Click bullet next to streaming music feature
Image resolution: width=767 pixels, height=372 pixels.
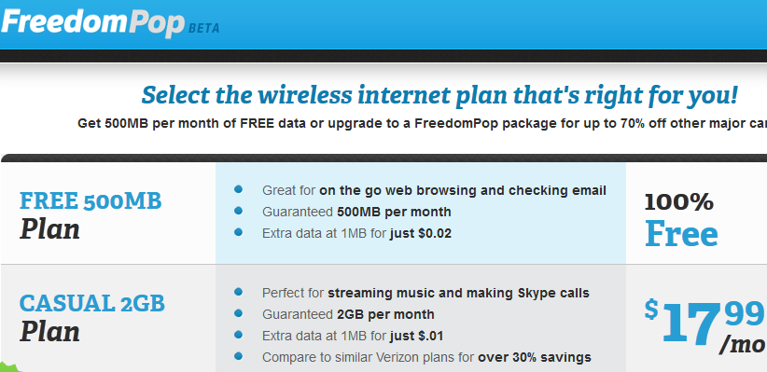point(238,292)
